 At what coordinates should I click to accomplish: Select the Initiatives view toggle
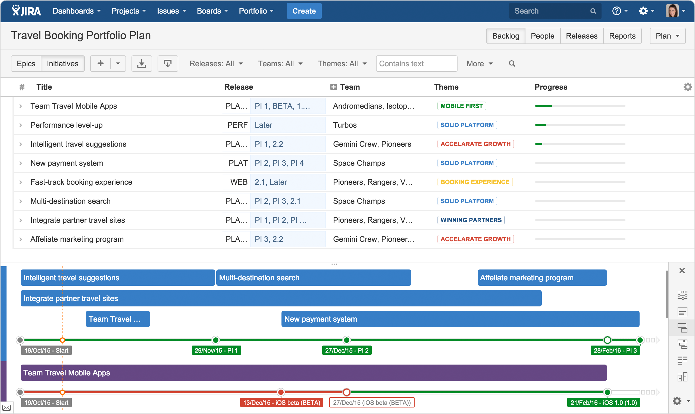(62, 64)
